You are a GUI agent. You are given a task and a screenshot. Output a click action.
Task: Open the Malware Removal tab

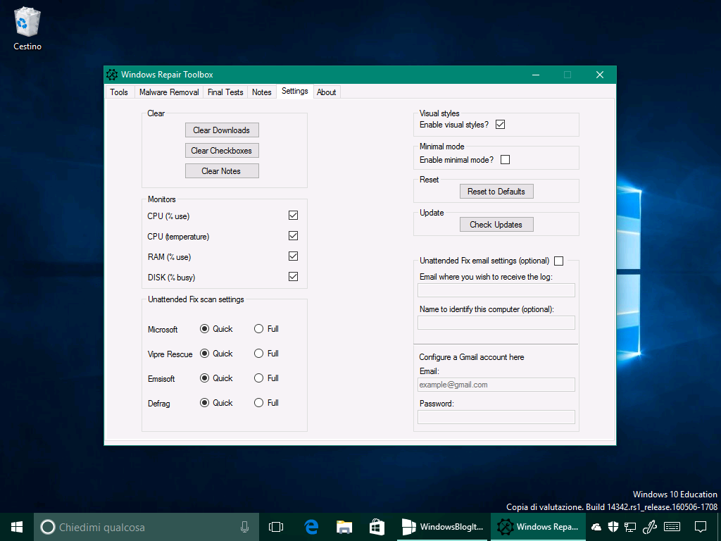click(x=169, y=92)
